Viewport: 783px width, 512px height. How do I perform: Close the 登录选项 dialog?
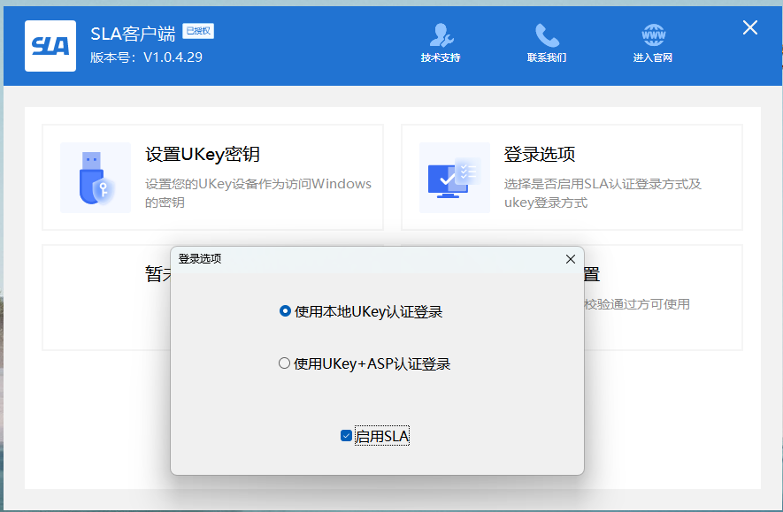point(571,259)
